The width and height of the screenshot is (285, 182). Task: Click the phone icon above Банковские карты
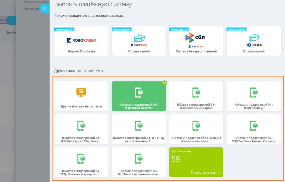196,93
